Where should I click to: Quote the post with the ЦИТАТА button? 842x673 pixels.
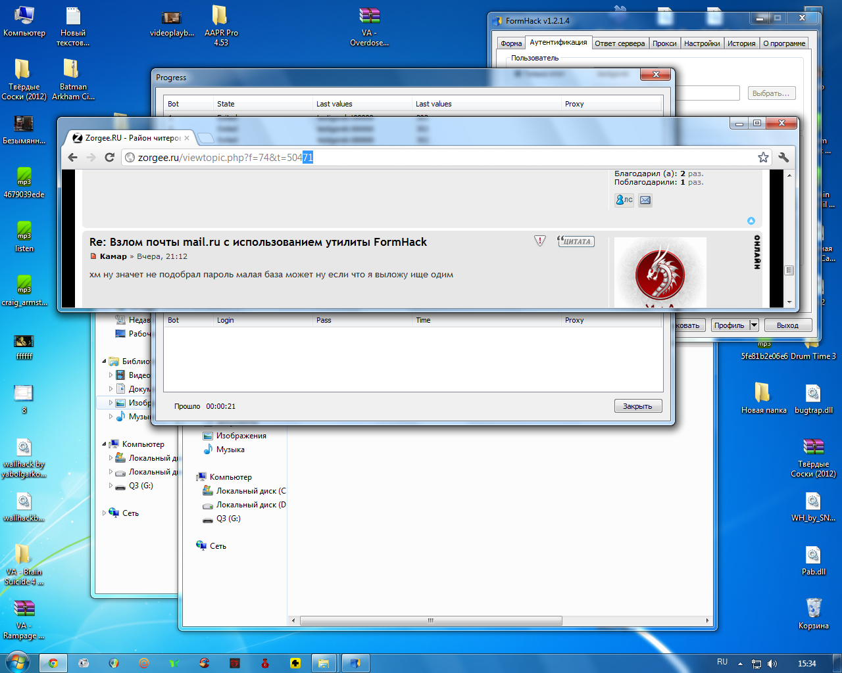click(576, 241)
